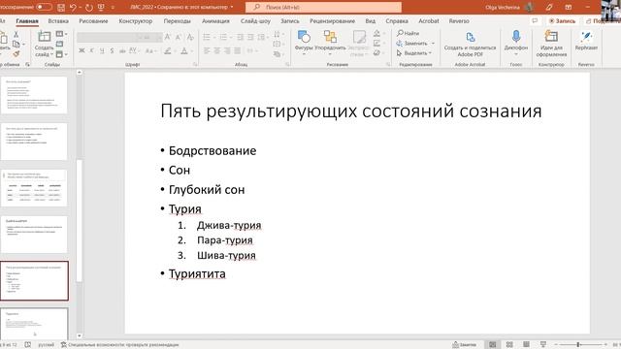
Task: Cut selection with scissors icon
Action: pos(16,35)
